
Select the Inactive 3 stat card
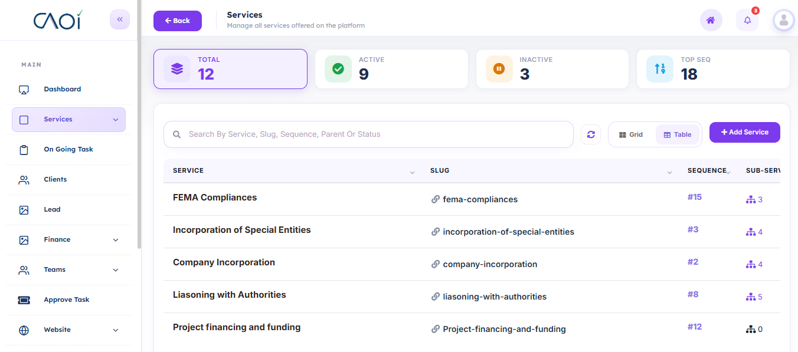click(552, 69)
